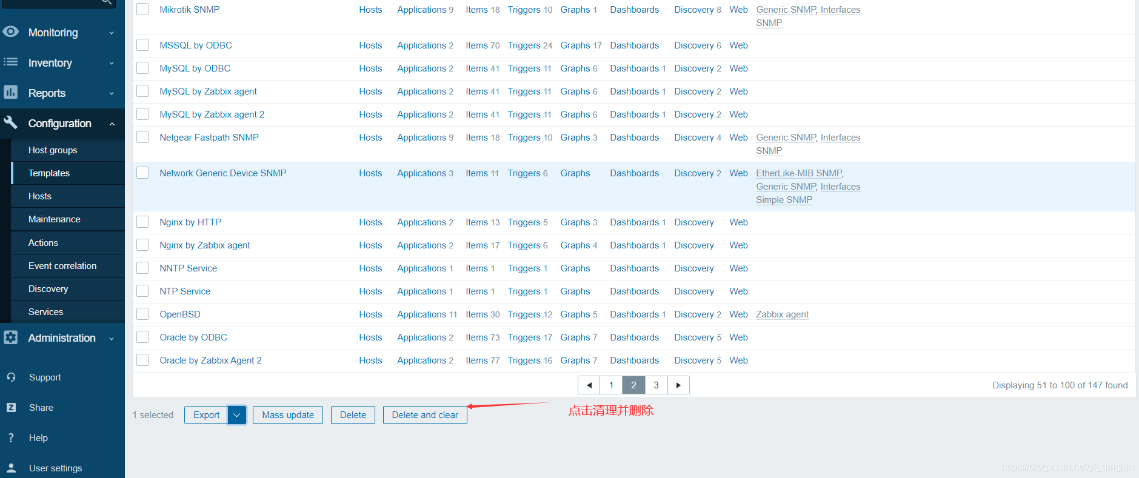Select the MySQL by ODBC row checkbox
Image resolution: width=1139 pixels, height=478 pixels.
pyautogui.click(x=142, y=68)
